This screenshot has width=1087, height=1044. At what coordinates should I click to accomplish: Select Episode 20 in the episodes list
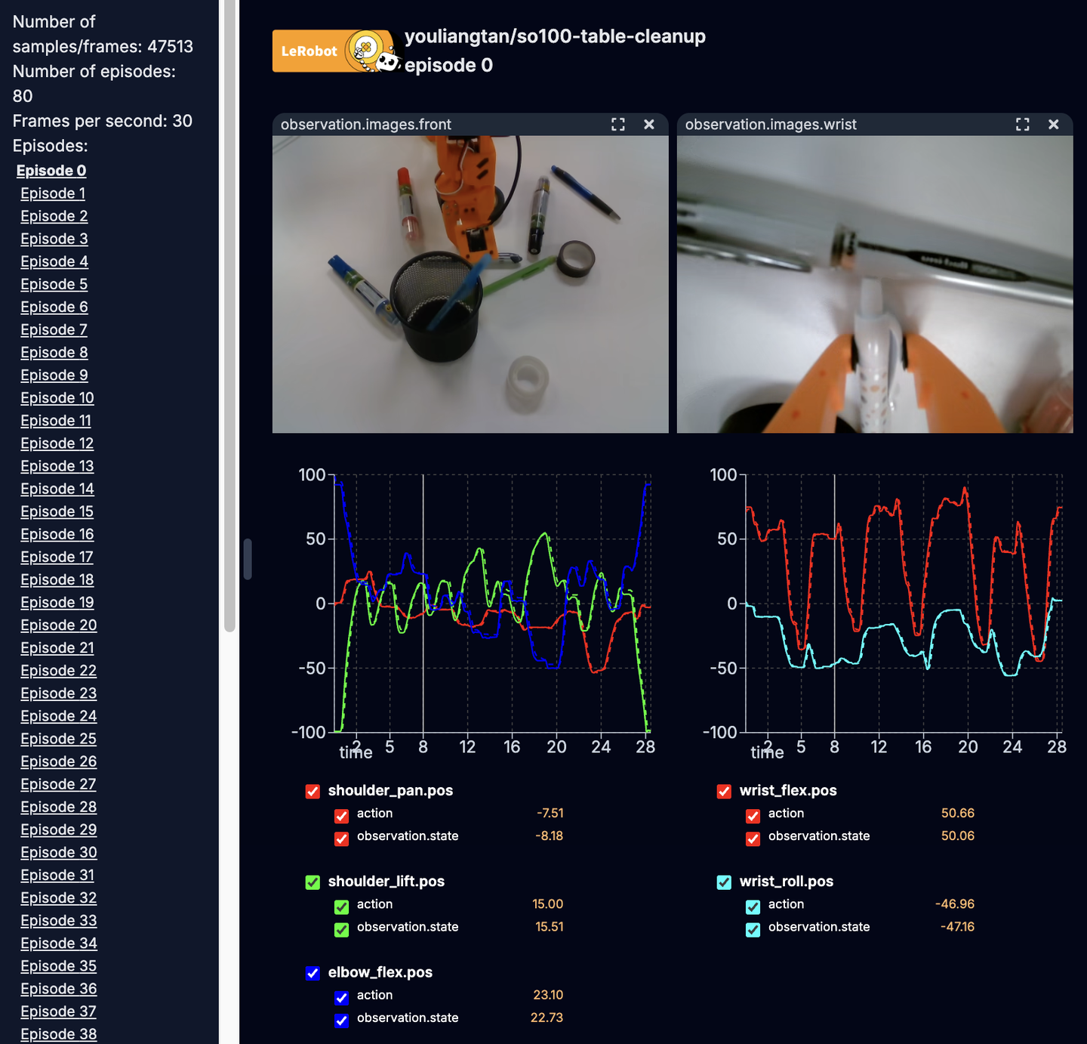pyautogui.click(x=59, y=625)
